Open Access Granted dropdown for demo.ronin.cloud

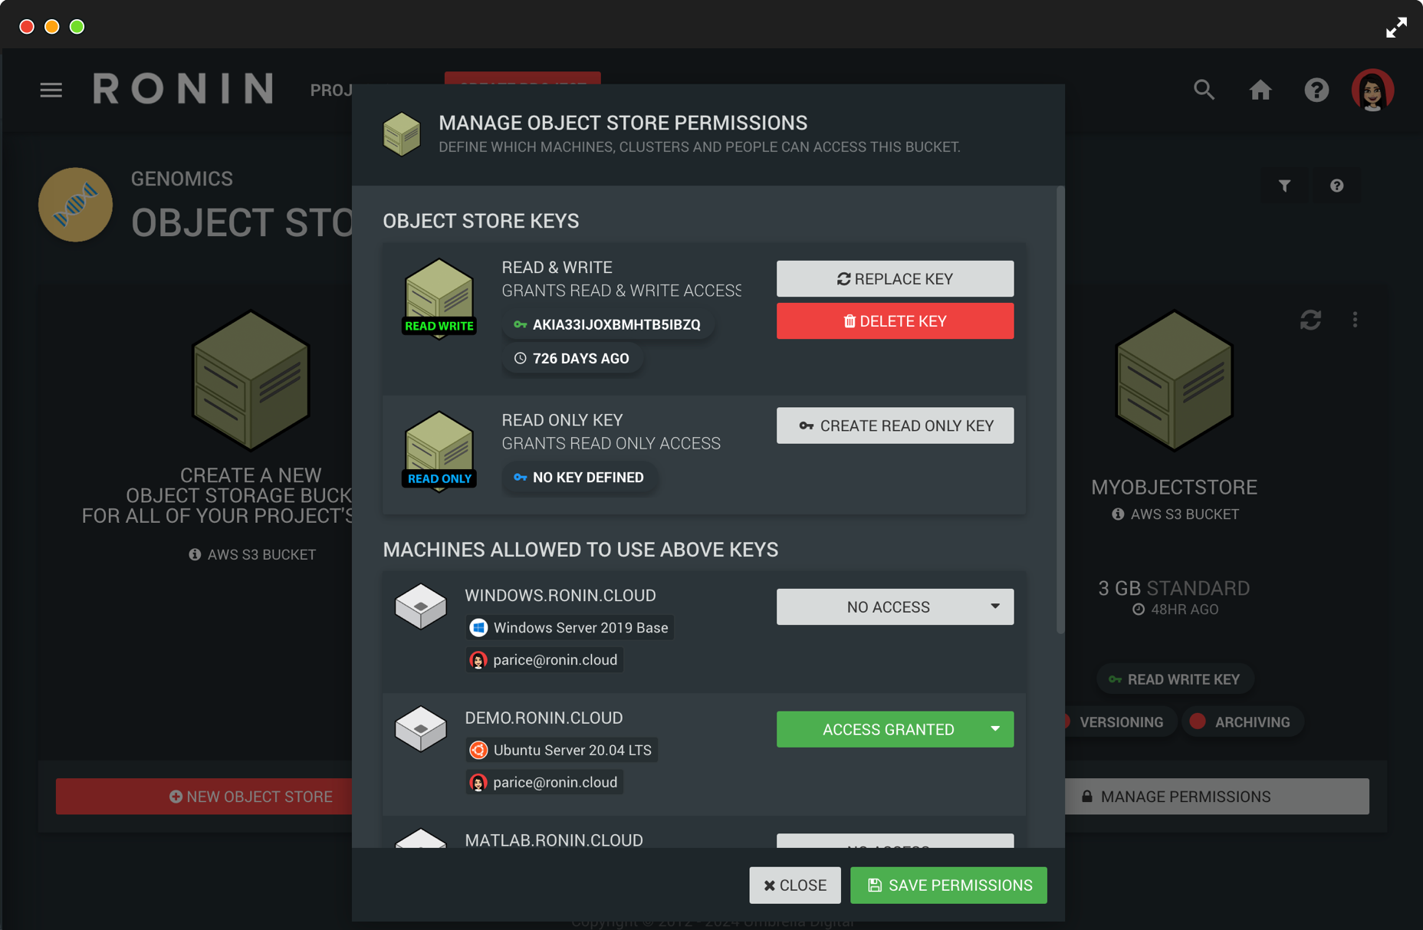[894, 729]
